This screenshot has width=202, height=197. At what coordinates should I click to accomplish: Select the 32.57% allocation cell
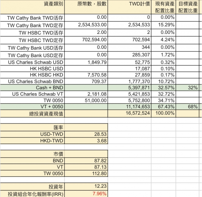click(164, 88)
